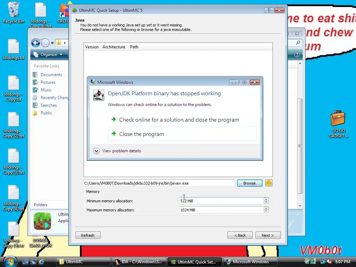The height and width of the screenshot is (267, 356).
Task: Click the Explorer scrollbar down arrow
Action: point(300,206)
